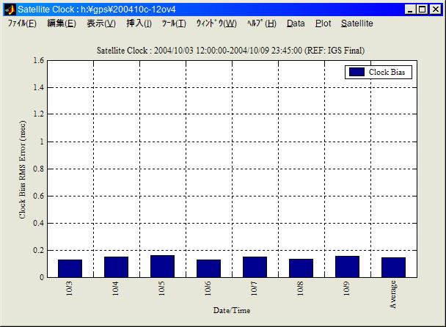The height and width of the screenshot is (327, 446).
Task: Maximize the Satellite Clock window
Action: (422, 10)
